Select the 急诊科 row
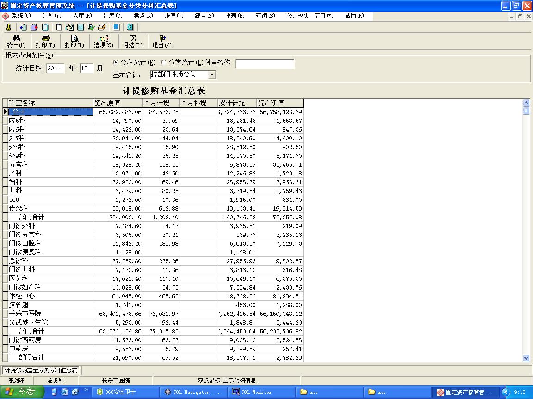Screen dimensions: 533x399 coord(155,261)
